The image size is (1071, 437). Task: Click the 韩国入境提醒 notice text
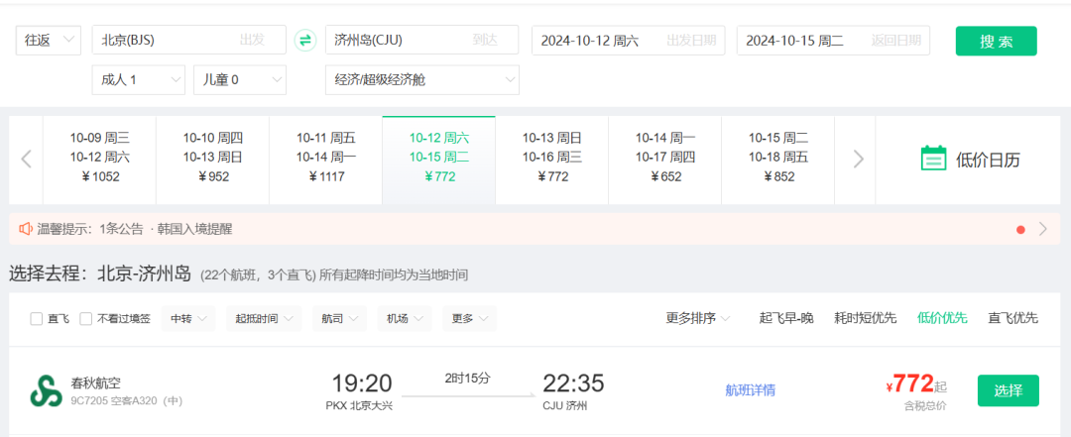tap(195, 230)
